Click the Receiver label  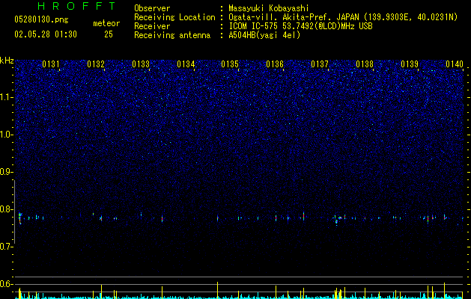tap(152, 26)
